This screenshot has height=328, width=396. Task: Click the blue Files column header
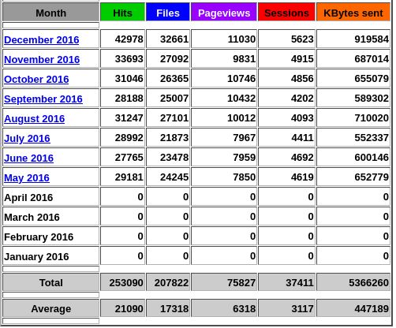click(168, 12)
